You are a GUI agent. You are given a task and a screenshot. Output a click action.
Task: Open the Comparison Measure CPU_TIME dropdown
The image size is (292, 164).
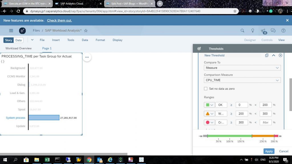242,80
